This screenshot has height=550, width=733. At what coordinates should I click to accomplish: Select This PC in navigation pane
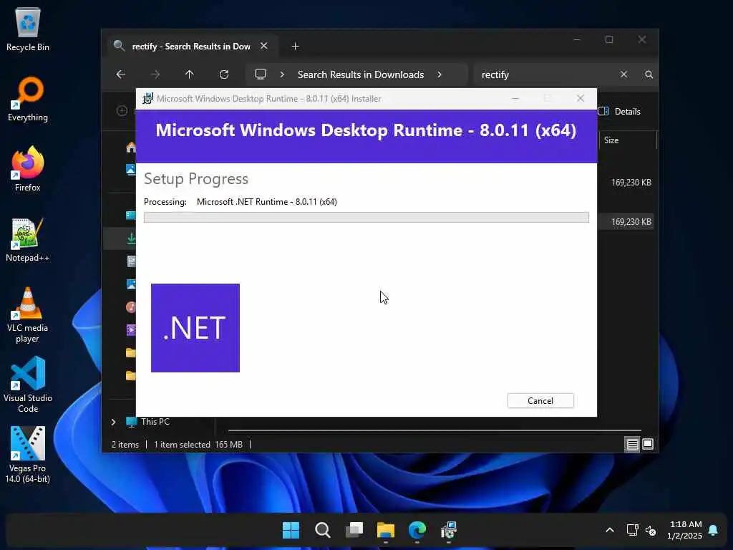pyautogui.click(x=155, y=422)
